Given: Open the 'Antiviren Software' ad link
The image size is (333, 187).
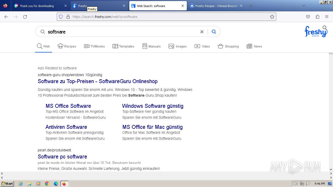Looking at the screenshot, I should pos(66,127).
